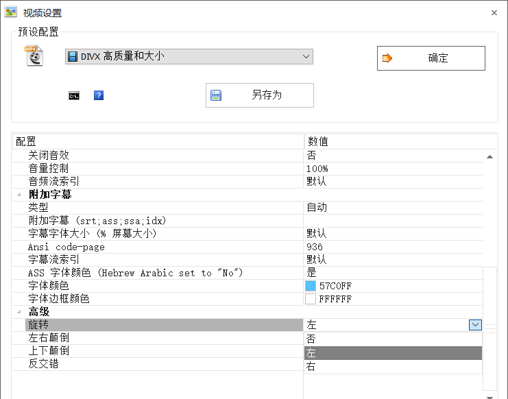508x399 pixels.
Task: Click the blue help question mark icon
Action: (x=99, y=95)
